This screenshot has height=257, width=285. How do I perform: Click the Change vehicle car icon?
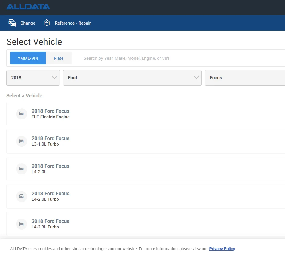point(12,23)
